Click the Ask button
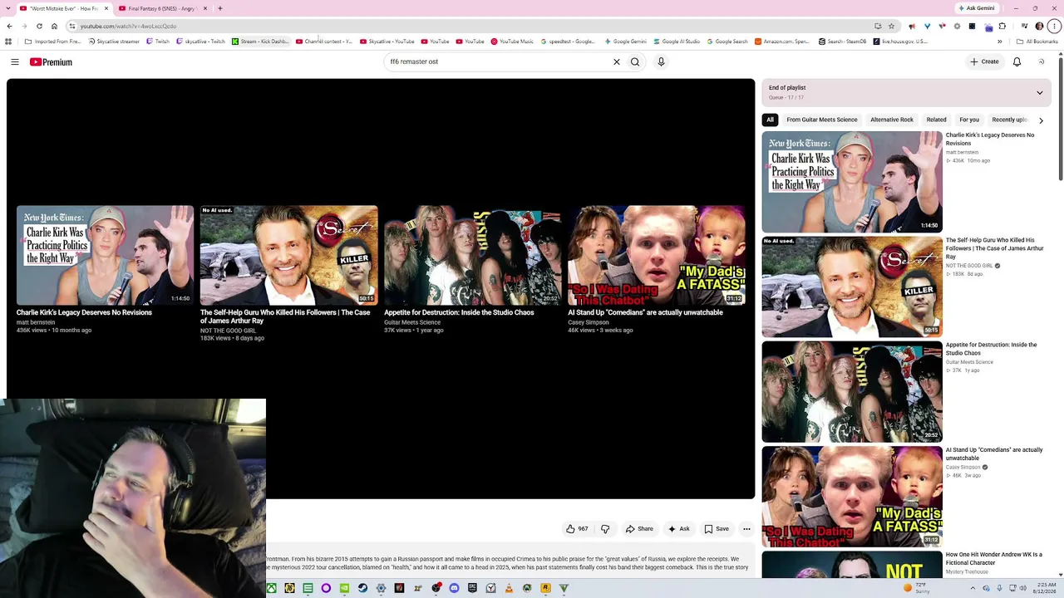The image size is (1064, 598). (678, 529)
